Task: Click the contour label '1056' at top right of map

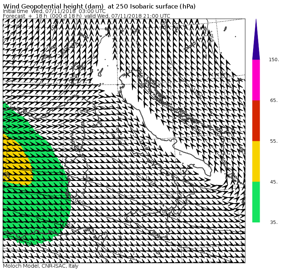Action: [x=211, y=36]
